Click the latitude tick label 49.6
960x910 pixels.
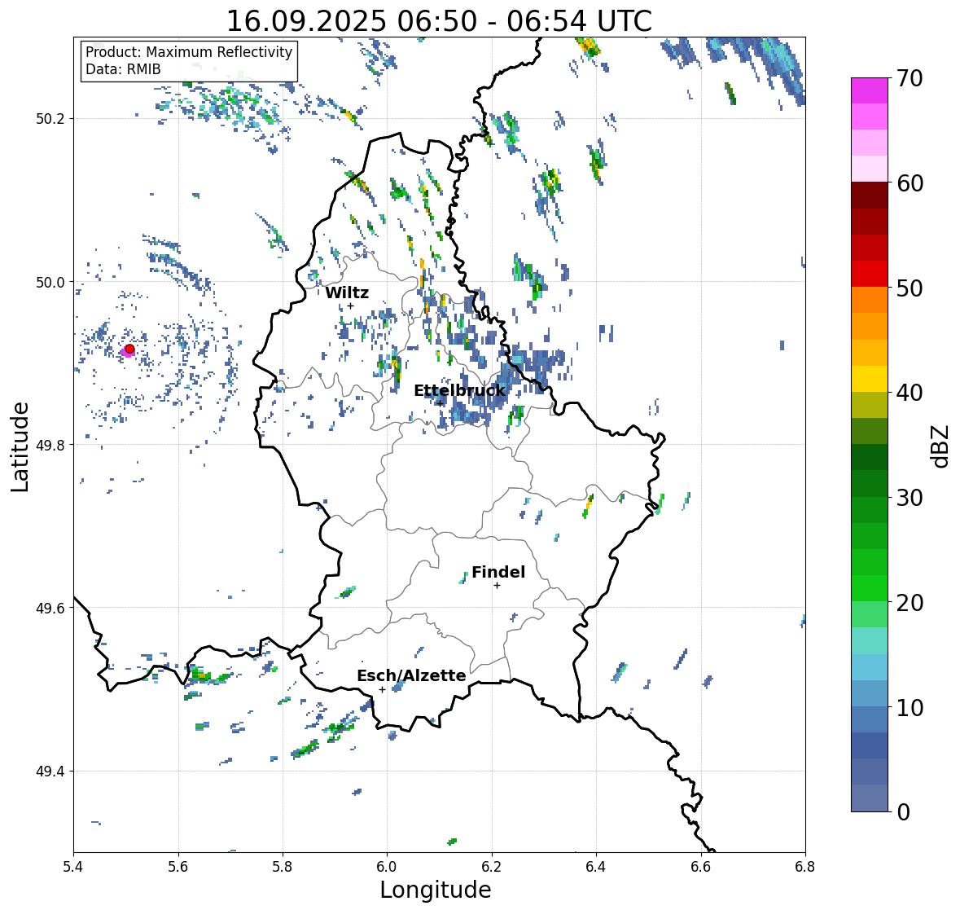click(x=50, y=608)
